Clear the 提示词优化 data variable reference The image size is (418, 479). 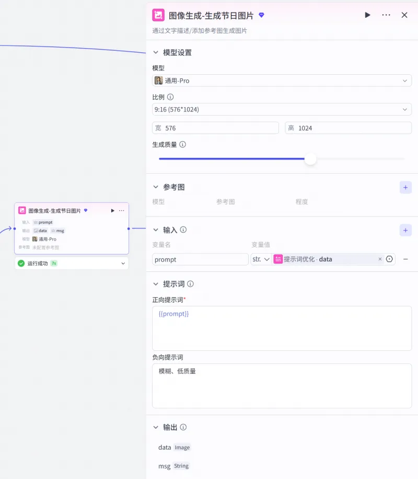pyautogui.click(x=380, y=259)
